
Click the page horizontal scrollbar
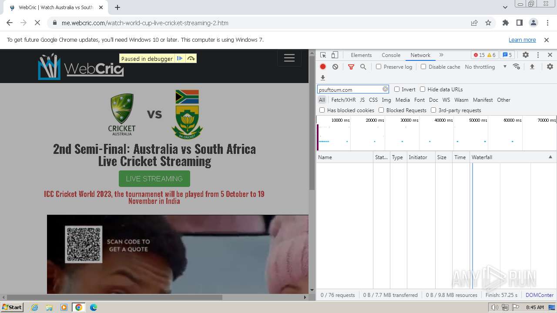(x=114, y=297)
